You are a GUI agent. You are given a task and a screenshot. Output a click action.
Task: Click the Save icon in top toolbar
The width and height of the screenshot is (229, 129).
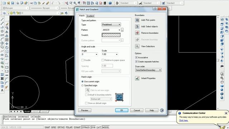(x=13, y=3)
